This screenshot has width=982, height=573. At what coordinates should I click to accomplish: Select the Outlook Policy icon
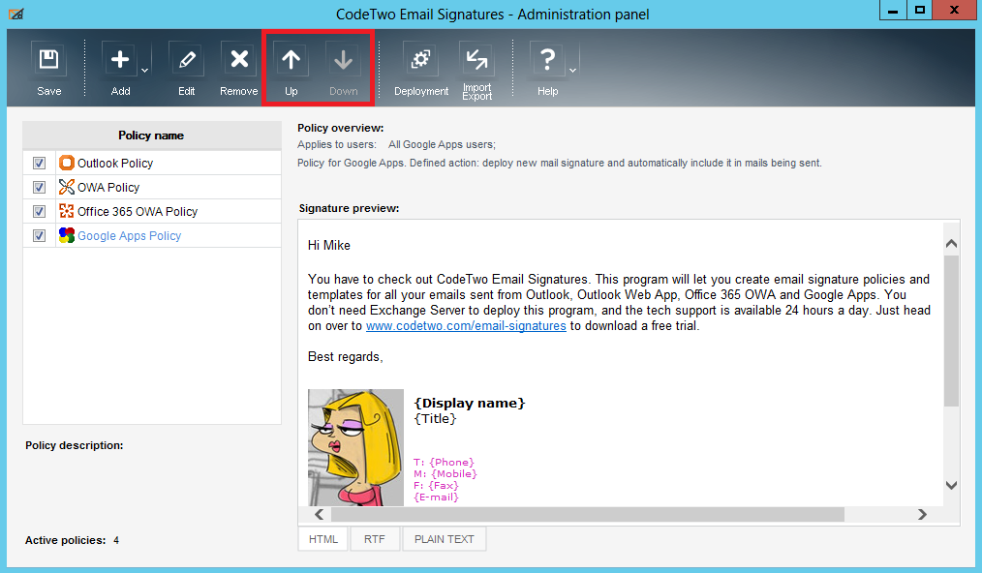click(x=67, y=163)
